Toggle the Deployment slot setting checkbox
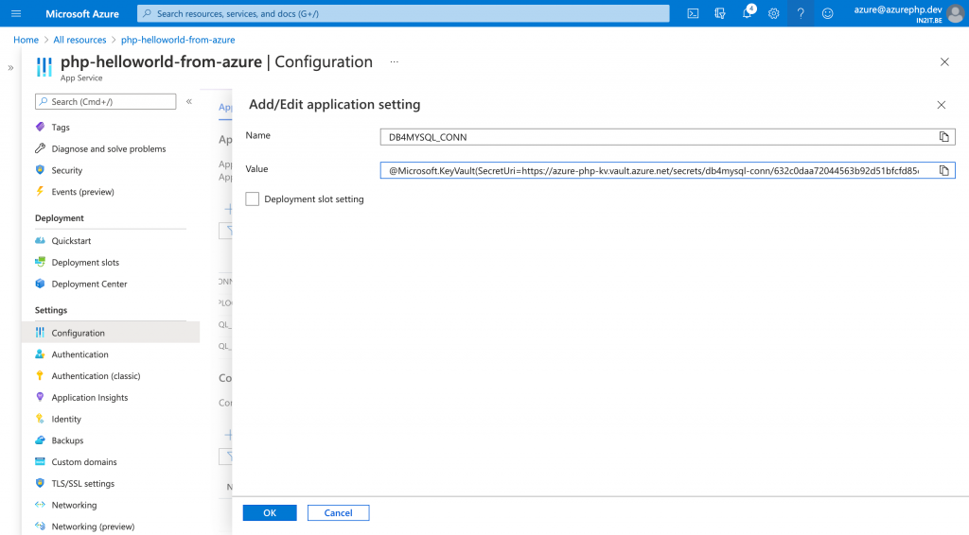Screen dimensions: 969x535 click(x=252, y=198)
